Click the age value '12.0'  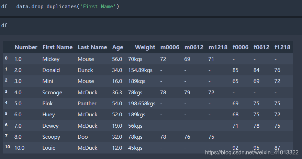(117, 148)
